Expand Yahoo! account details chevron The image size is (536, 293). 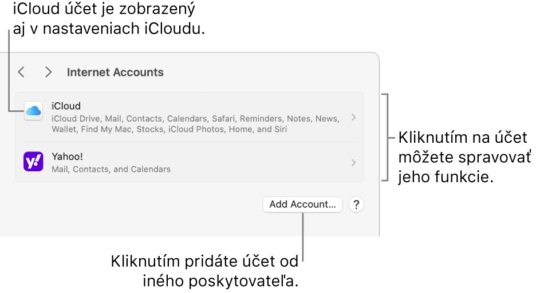click(353, 162)
